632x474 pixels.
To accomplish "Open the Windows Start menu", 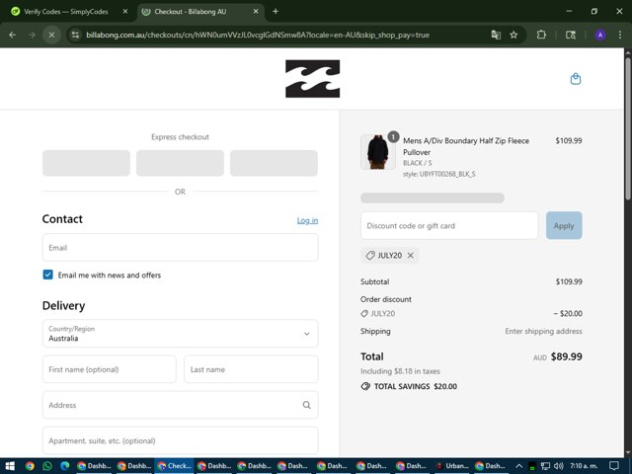I will (x=10, y=466).
